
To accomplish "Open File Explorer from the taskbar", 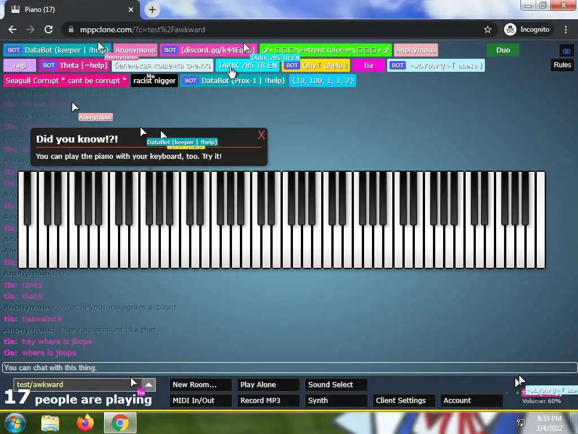I will point(50,423).
